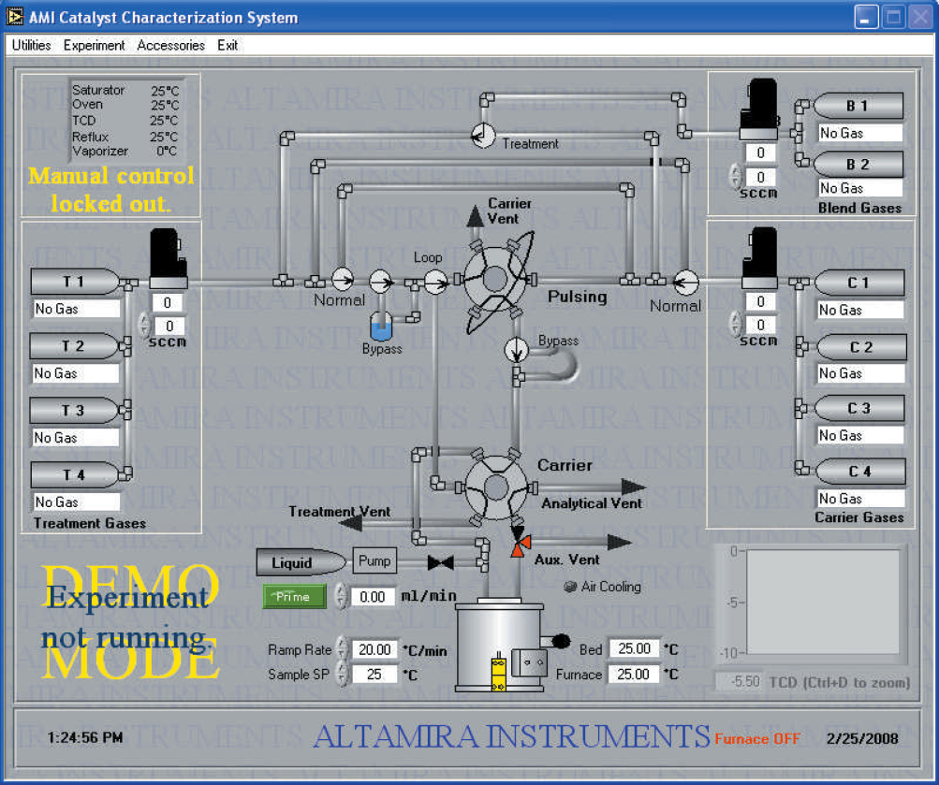Click the TCD signal chart
939x785 pixels.
tap(824, 602)
